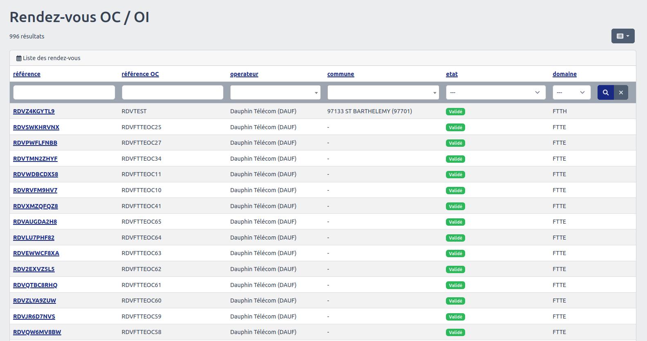
Task: Open the etat filter select
Action: coord(495,92)
